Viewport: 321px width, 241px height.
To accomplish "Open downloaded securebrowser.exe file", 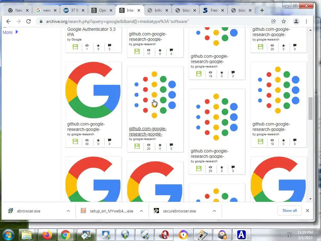I will click(180, 211).
